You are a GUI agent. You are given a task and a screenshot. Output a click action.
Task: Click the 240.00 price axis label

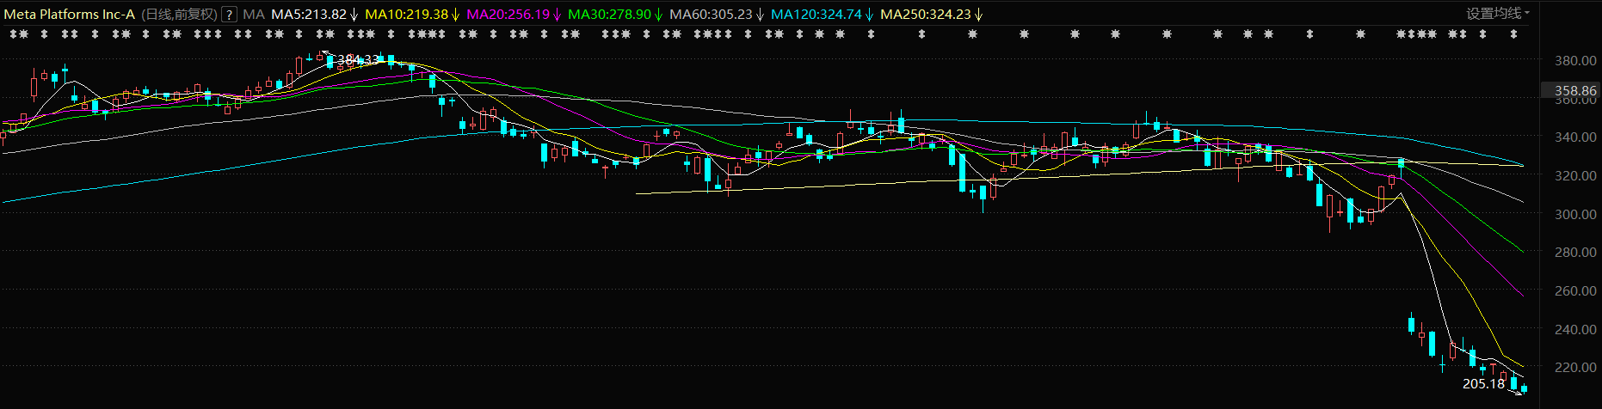(x=1576, y=330)
